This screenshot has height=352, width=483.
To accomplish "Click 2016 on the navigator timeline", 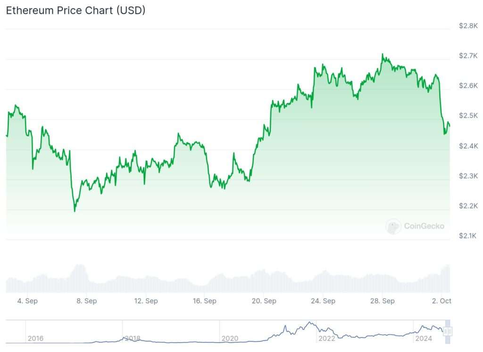I will click(36, 338).
